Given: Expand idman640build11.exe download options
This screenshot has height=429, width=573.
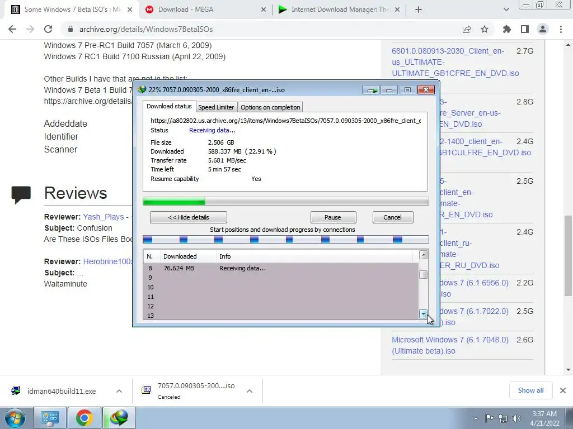Looking at the screenshot, I should (119, 391).
